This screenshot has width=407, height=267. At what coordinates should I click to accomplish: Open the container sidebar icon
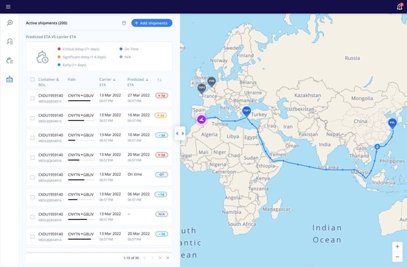coord(9,80)
